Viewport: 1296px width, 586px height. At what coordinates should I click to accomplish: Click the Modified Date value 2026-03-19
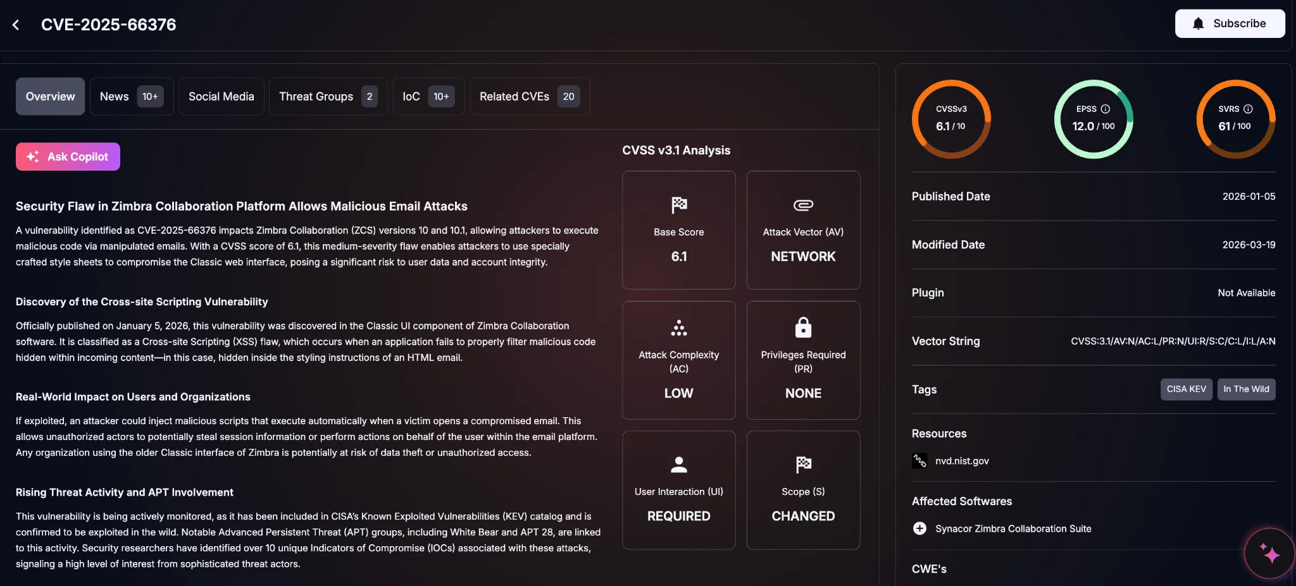1249,245
